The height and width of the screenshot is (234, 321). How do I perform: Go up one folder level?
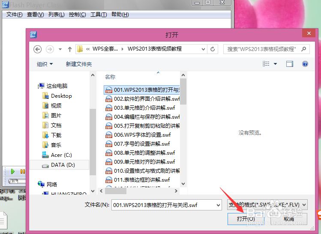click(70, 49)
